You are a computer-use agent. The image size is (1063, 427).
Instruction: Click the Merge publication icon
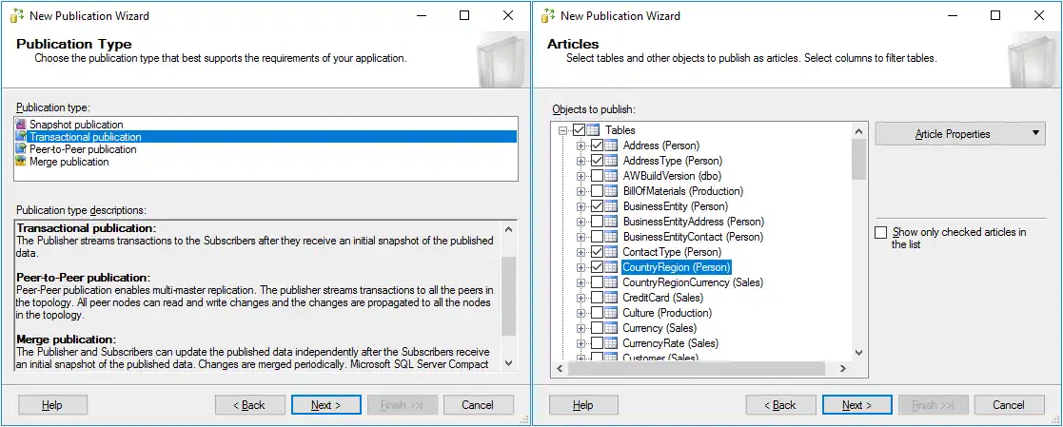click(x=20, y=162)
